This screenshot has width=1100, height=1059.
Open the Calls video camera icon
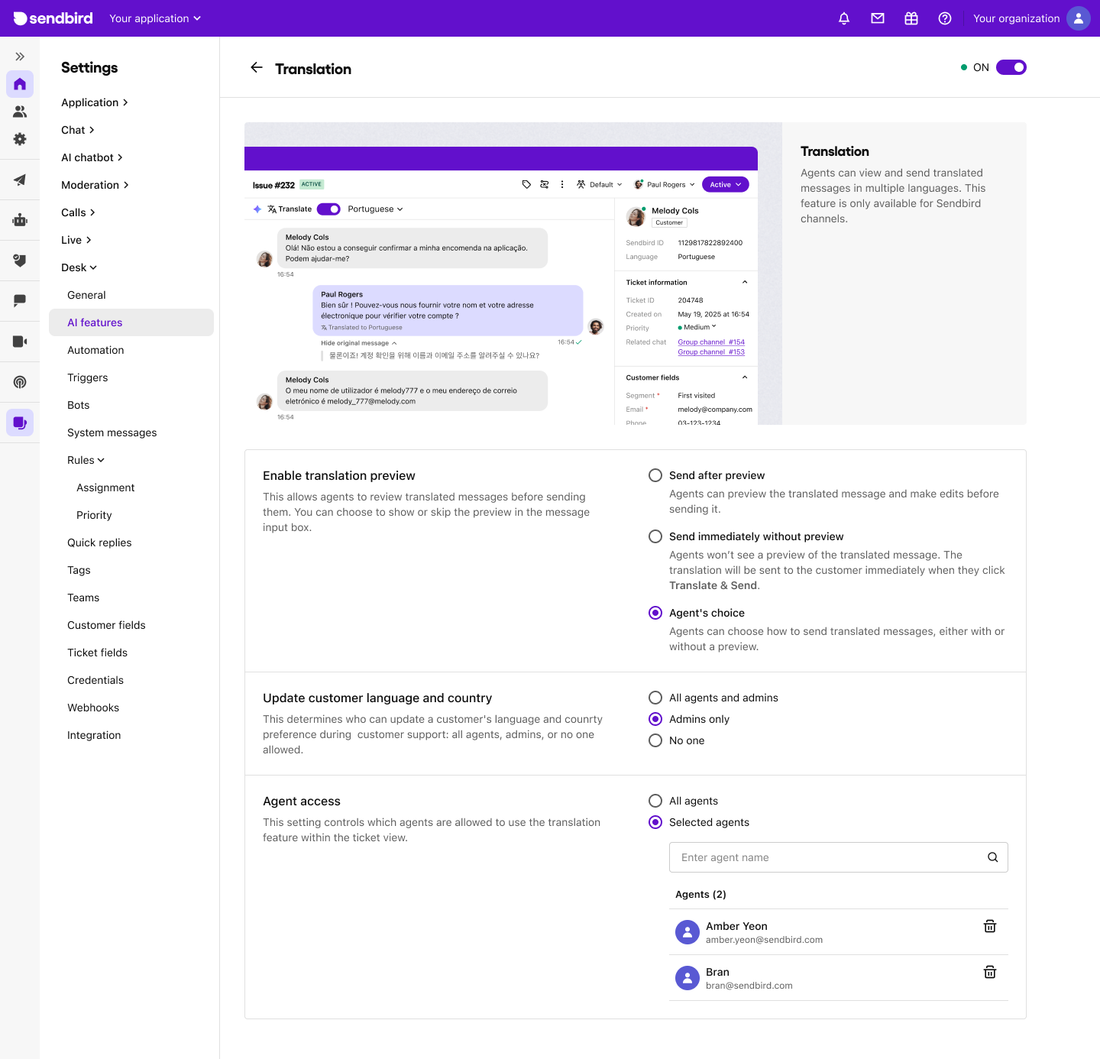20,341
